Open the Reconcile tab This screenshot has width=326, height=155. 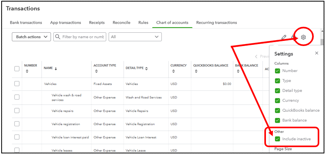click(121, 22)
